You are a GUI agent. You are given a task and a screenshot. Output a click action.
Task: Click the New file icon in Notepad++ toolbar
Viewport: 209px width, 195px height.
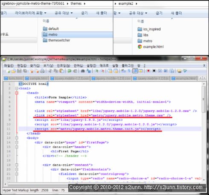coord(8,71)
